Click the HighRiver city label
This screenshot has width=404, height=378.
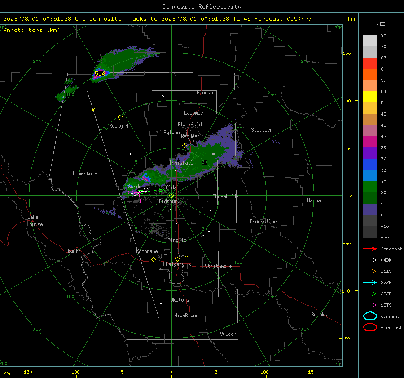pyautogui.click(x=186, y=316)
